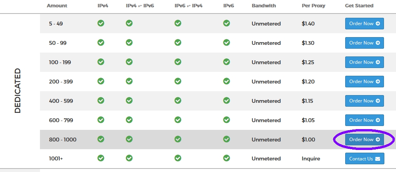
Task: Select the 800 - 1000 amount label
Action: 62,140
